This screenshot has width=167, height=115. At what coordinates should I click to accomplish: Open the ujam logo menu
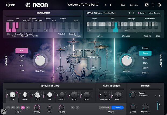(11, 5)
